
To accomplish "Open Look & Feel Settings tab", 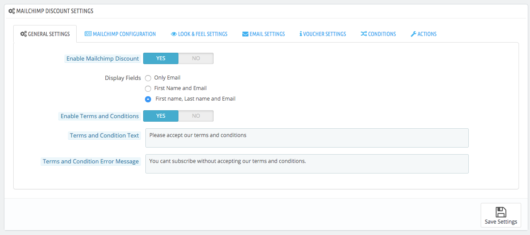I will pos(199,34).
